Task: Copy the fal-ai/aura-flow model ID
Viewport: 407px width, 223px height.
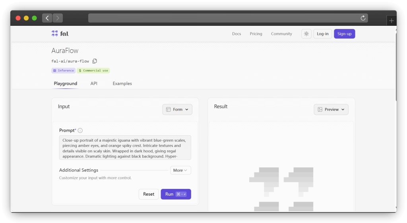Action: (x=95, y=61)
